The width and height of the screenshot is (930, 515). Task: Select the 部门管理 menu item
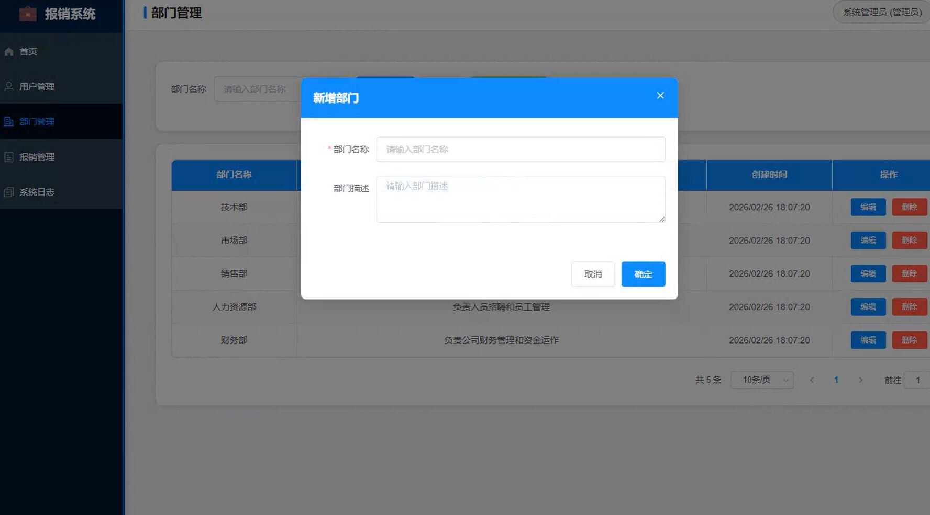point(61,121)
